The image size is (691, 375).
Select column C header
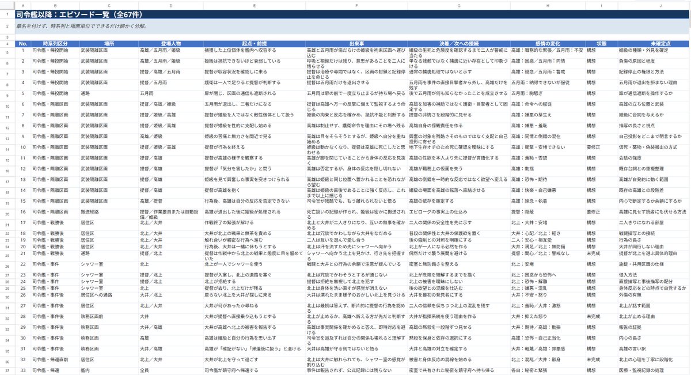109,5
